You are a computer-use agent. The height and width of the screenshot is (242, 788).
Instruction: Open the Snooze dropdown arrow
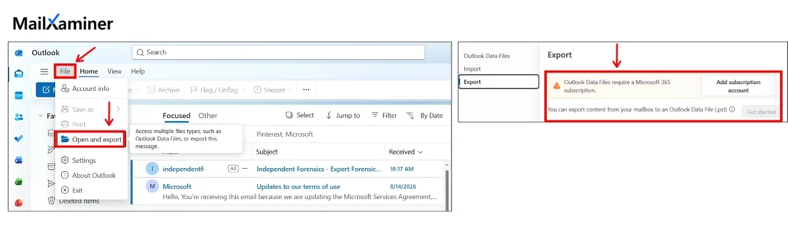[x=292, y=90]
